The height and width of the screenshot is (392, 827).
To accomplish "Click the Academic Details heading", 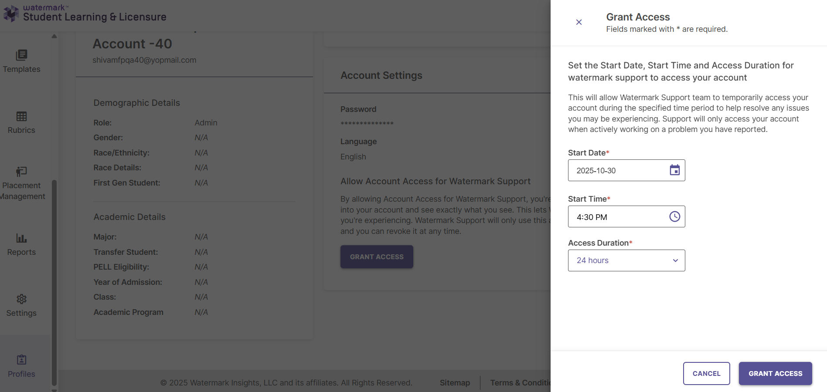I will coord(129,217).
